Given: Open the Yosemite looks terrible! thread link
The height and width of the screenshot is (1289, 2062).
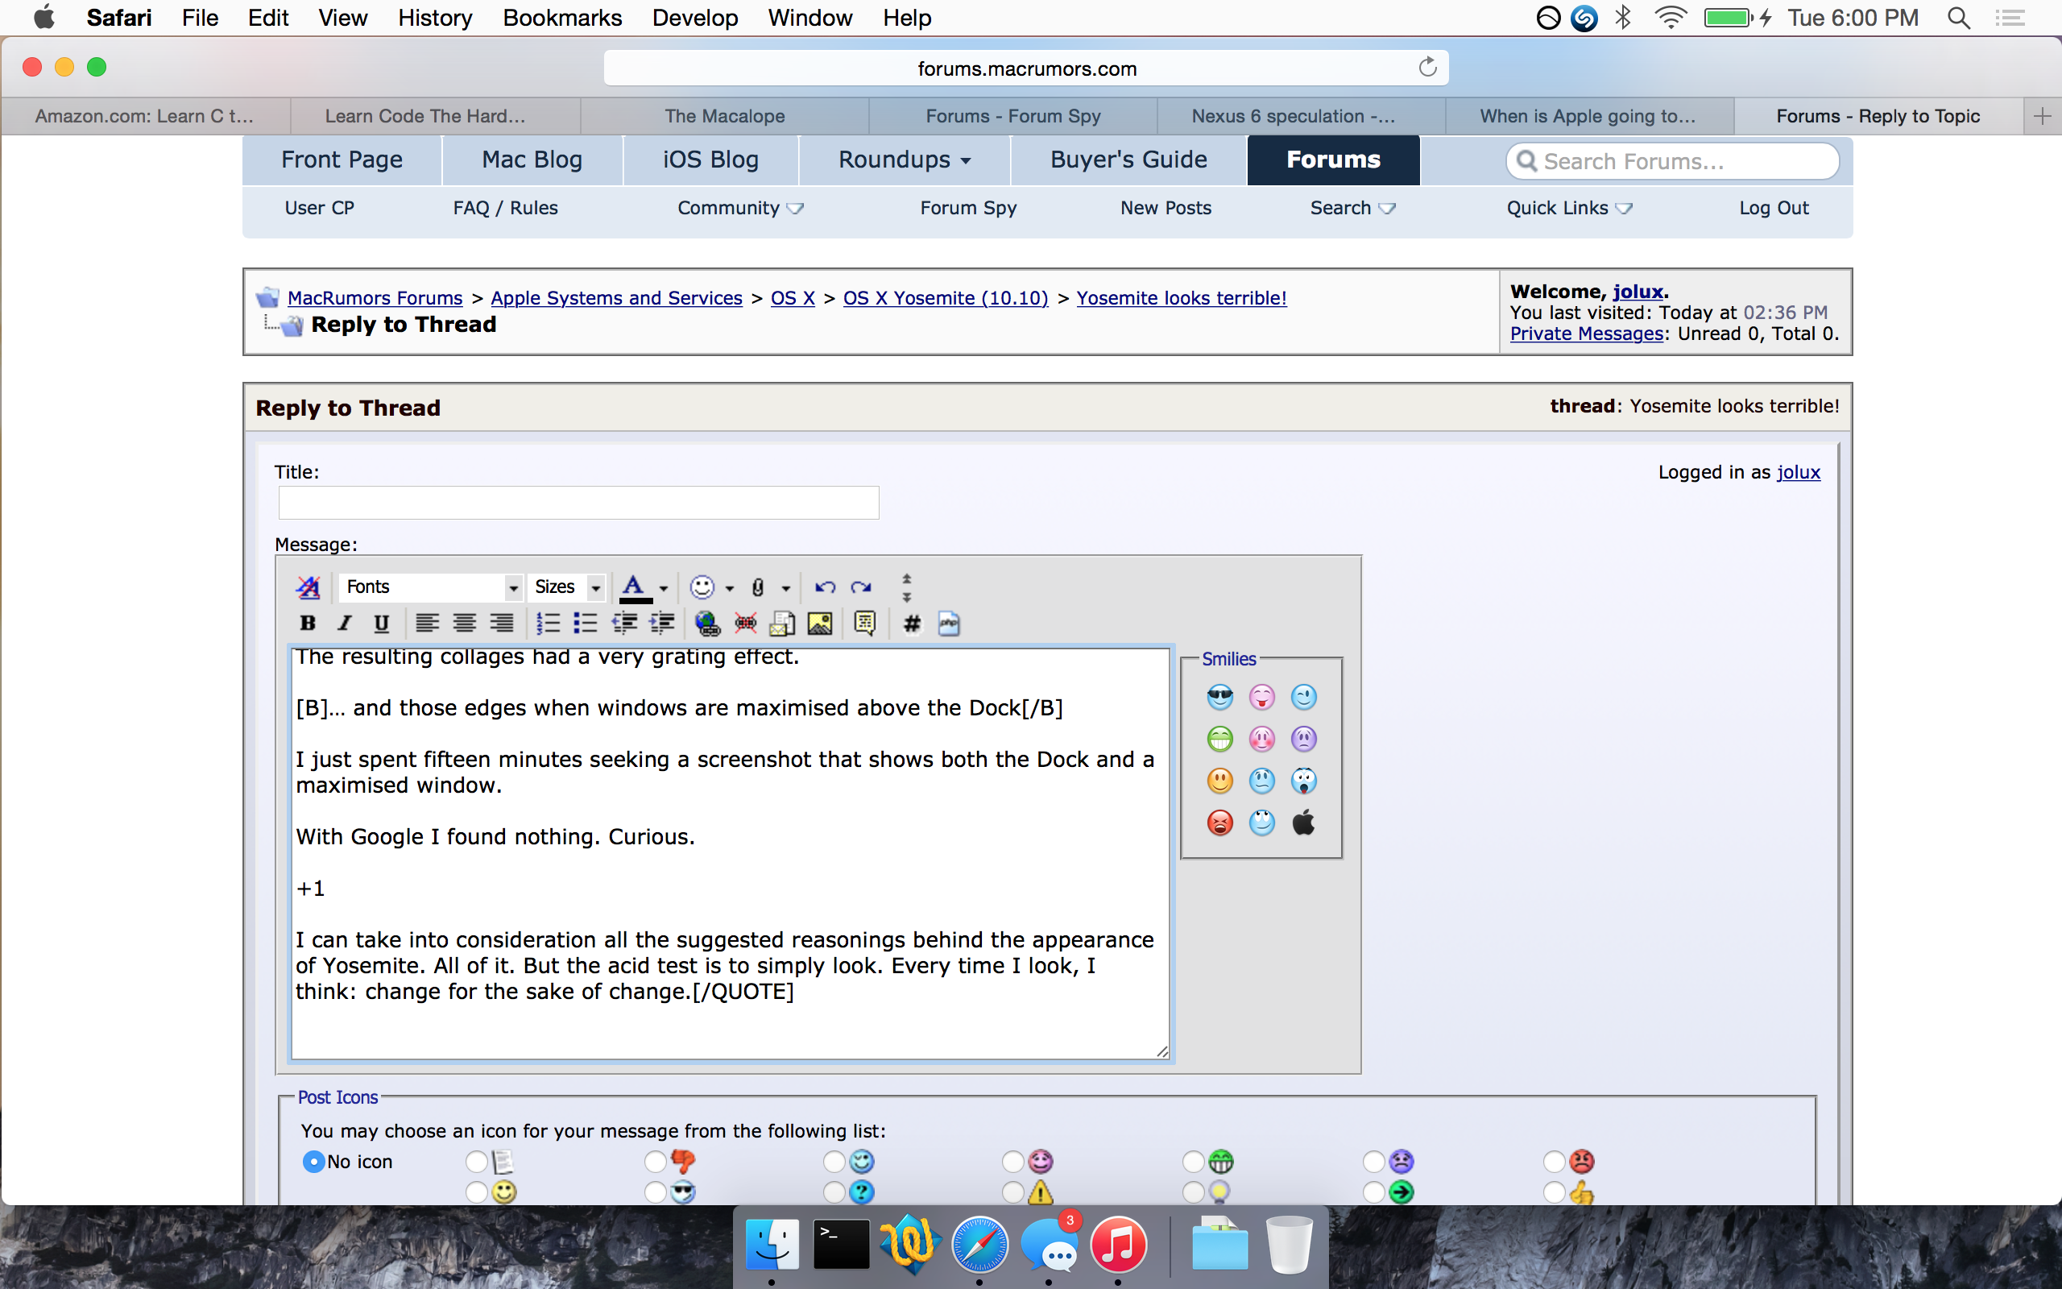Looking at the screenshot, I should point(1181,297).
